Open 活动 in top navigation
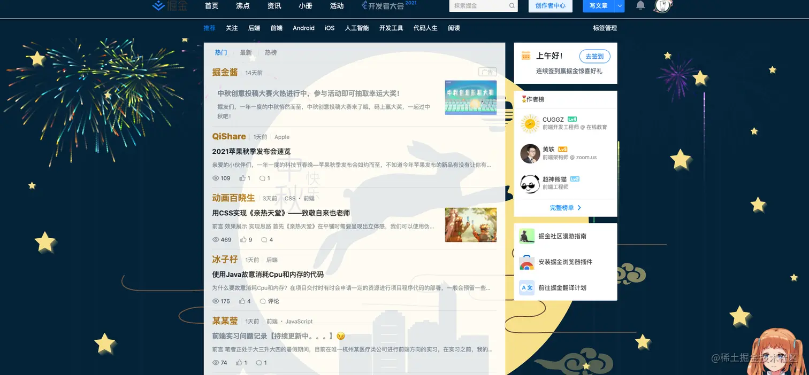The image size is (809, 375). pyautogui.click(x=337, y=6)
